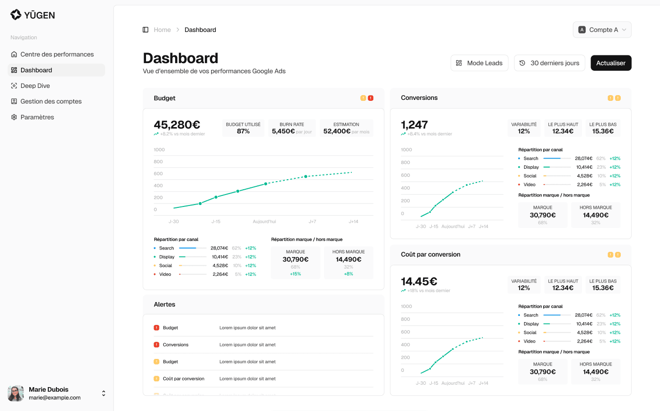Viewport: 660px width, 411px height.
Task: Open the Compte A account dropdown
Action: (x=602, y=29)
